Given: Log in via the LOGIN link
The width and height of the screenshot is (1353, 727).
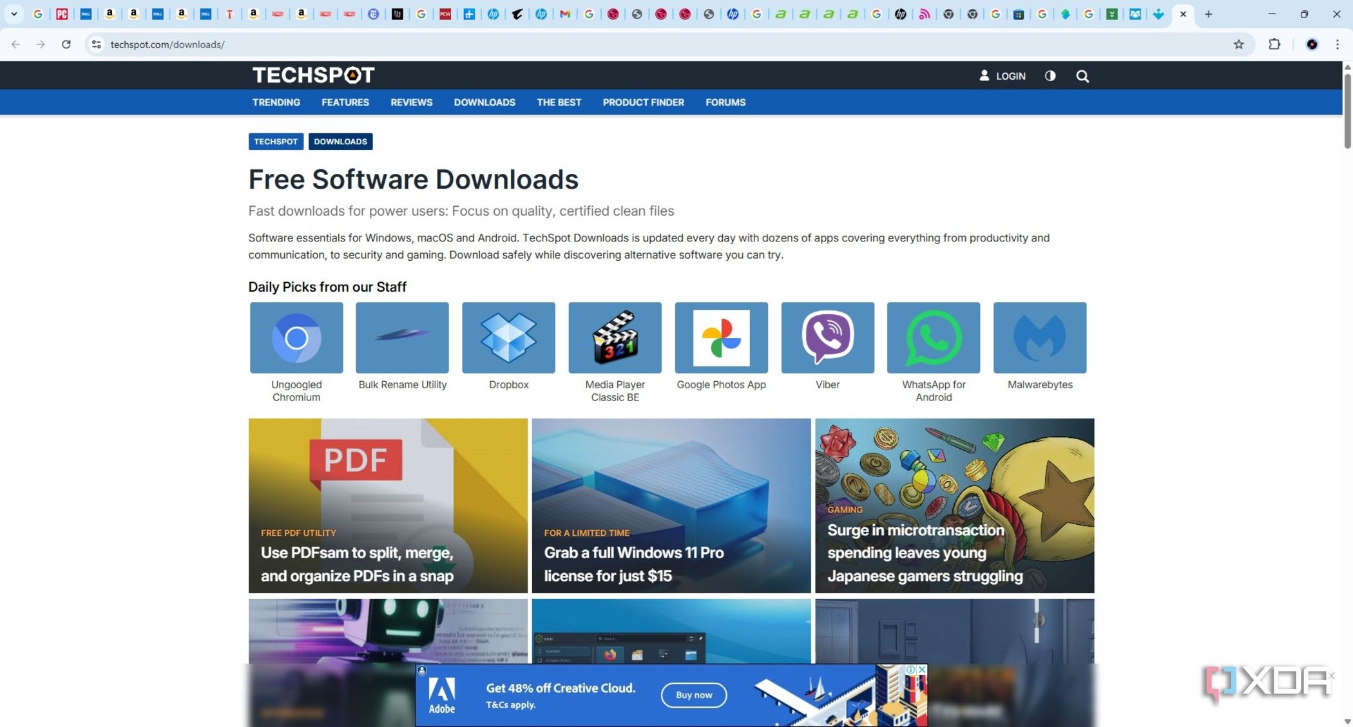Looking at the screenshot, I should tap(1003, 76).
